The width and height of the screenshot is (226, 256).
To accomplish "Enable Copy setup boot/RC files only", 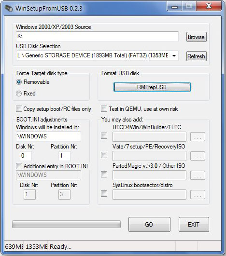I will point(19,109).
